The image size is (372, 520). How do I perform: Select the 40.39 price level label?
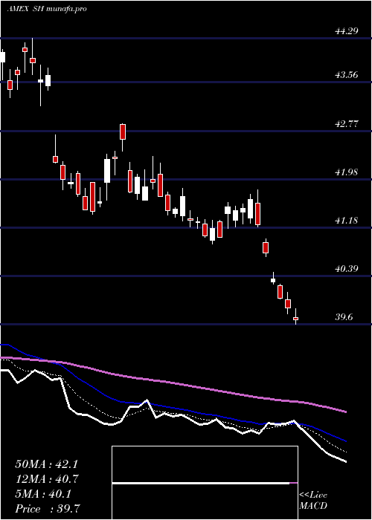pos(347,269)
